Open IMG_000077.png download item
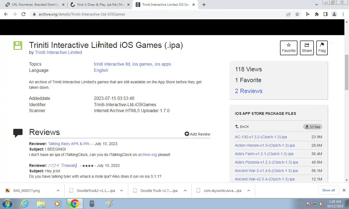 click(26, 190)
